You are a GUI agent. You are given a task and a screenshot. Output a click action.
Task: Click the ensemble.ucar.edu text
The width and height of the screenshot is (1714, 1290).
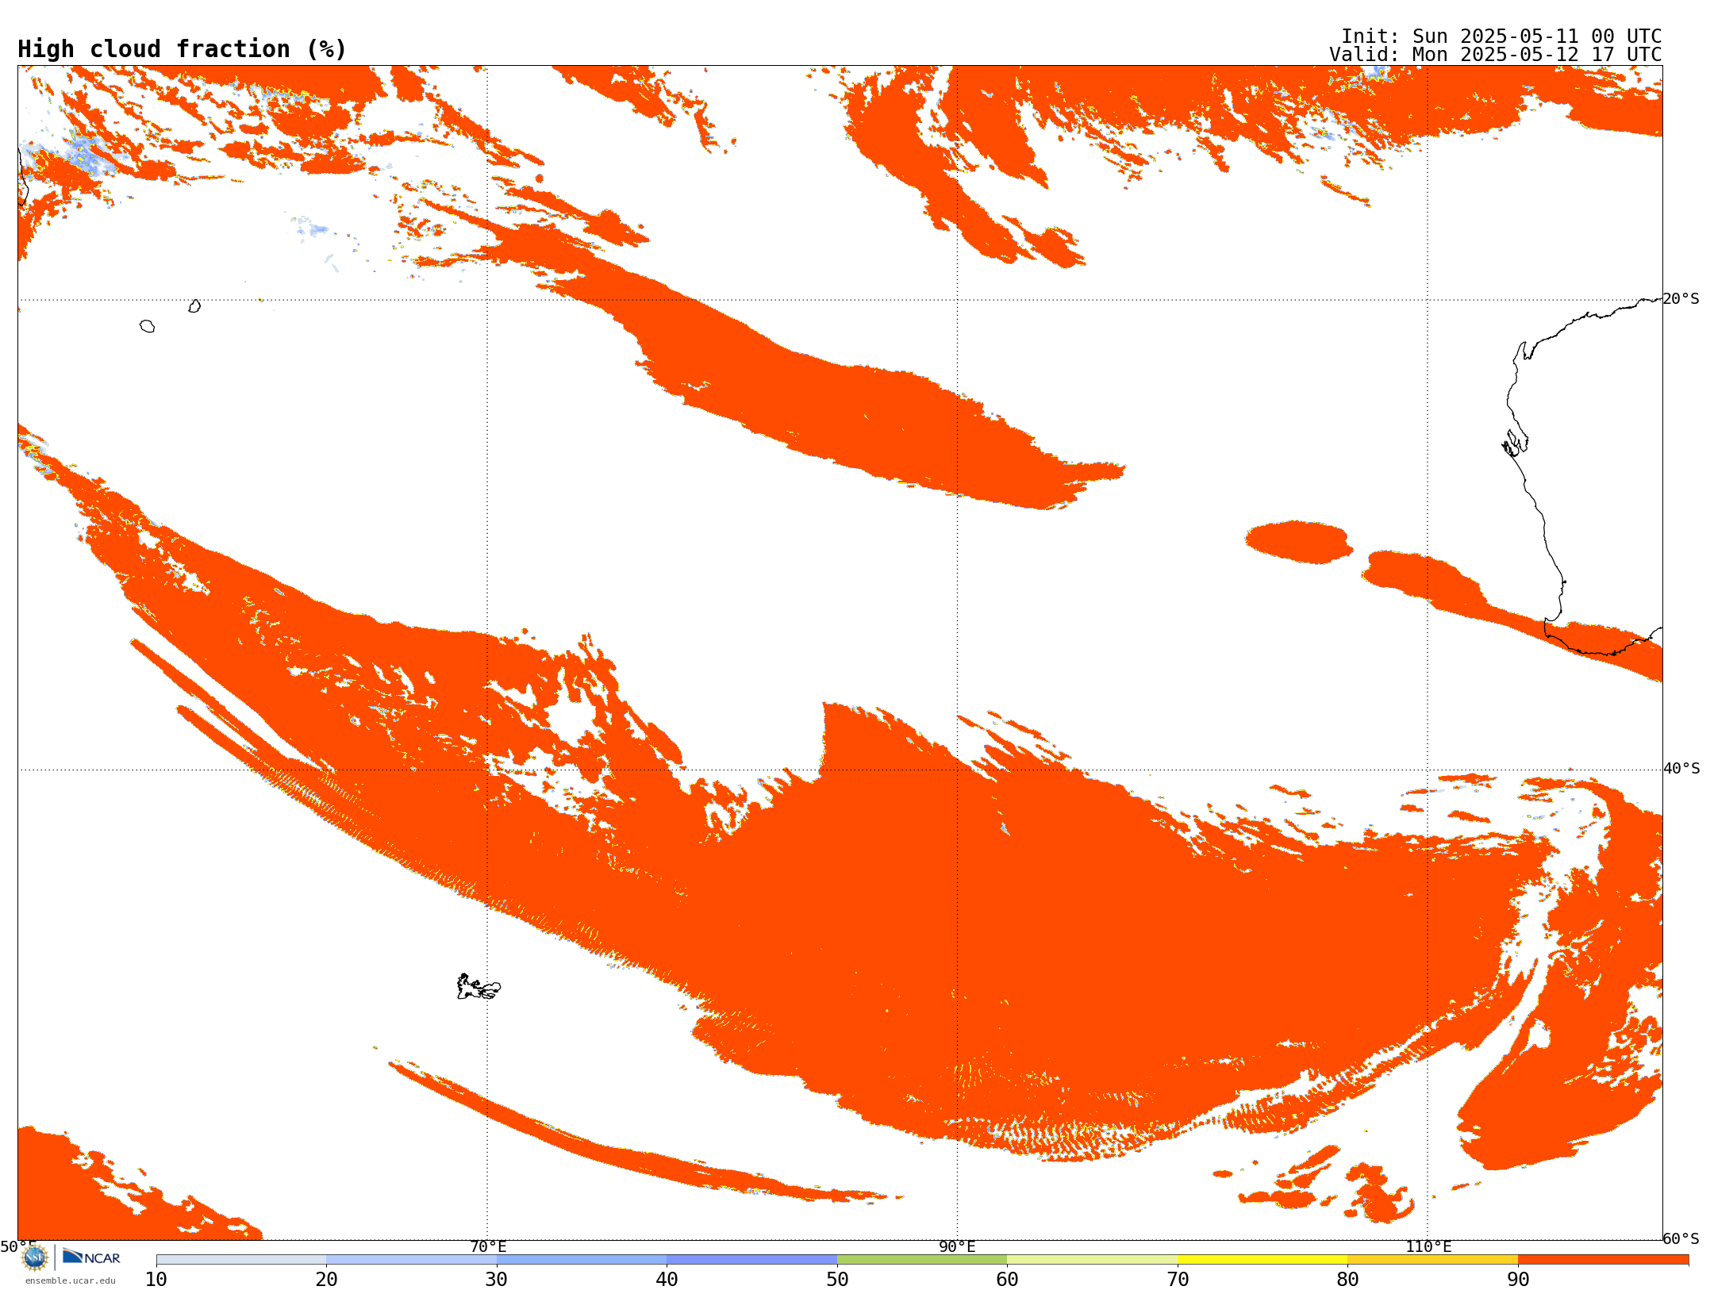pyautogui.click(x=71, y=1280)
